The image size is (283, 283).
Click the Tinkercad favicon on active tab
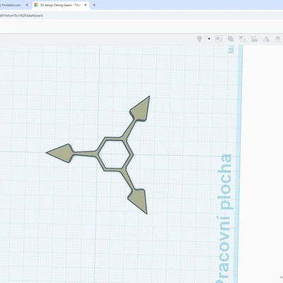[x=36, y=5]
